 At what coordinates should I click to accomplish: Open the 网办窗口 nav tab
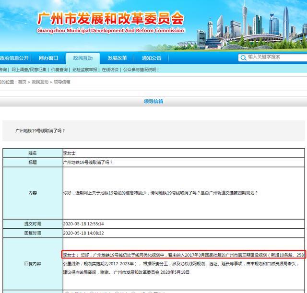point(48,58)
